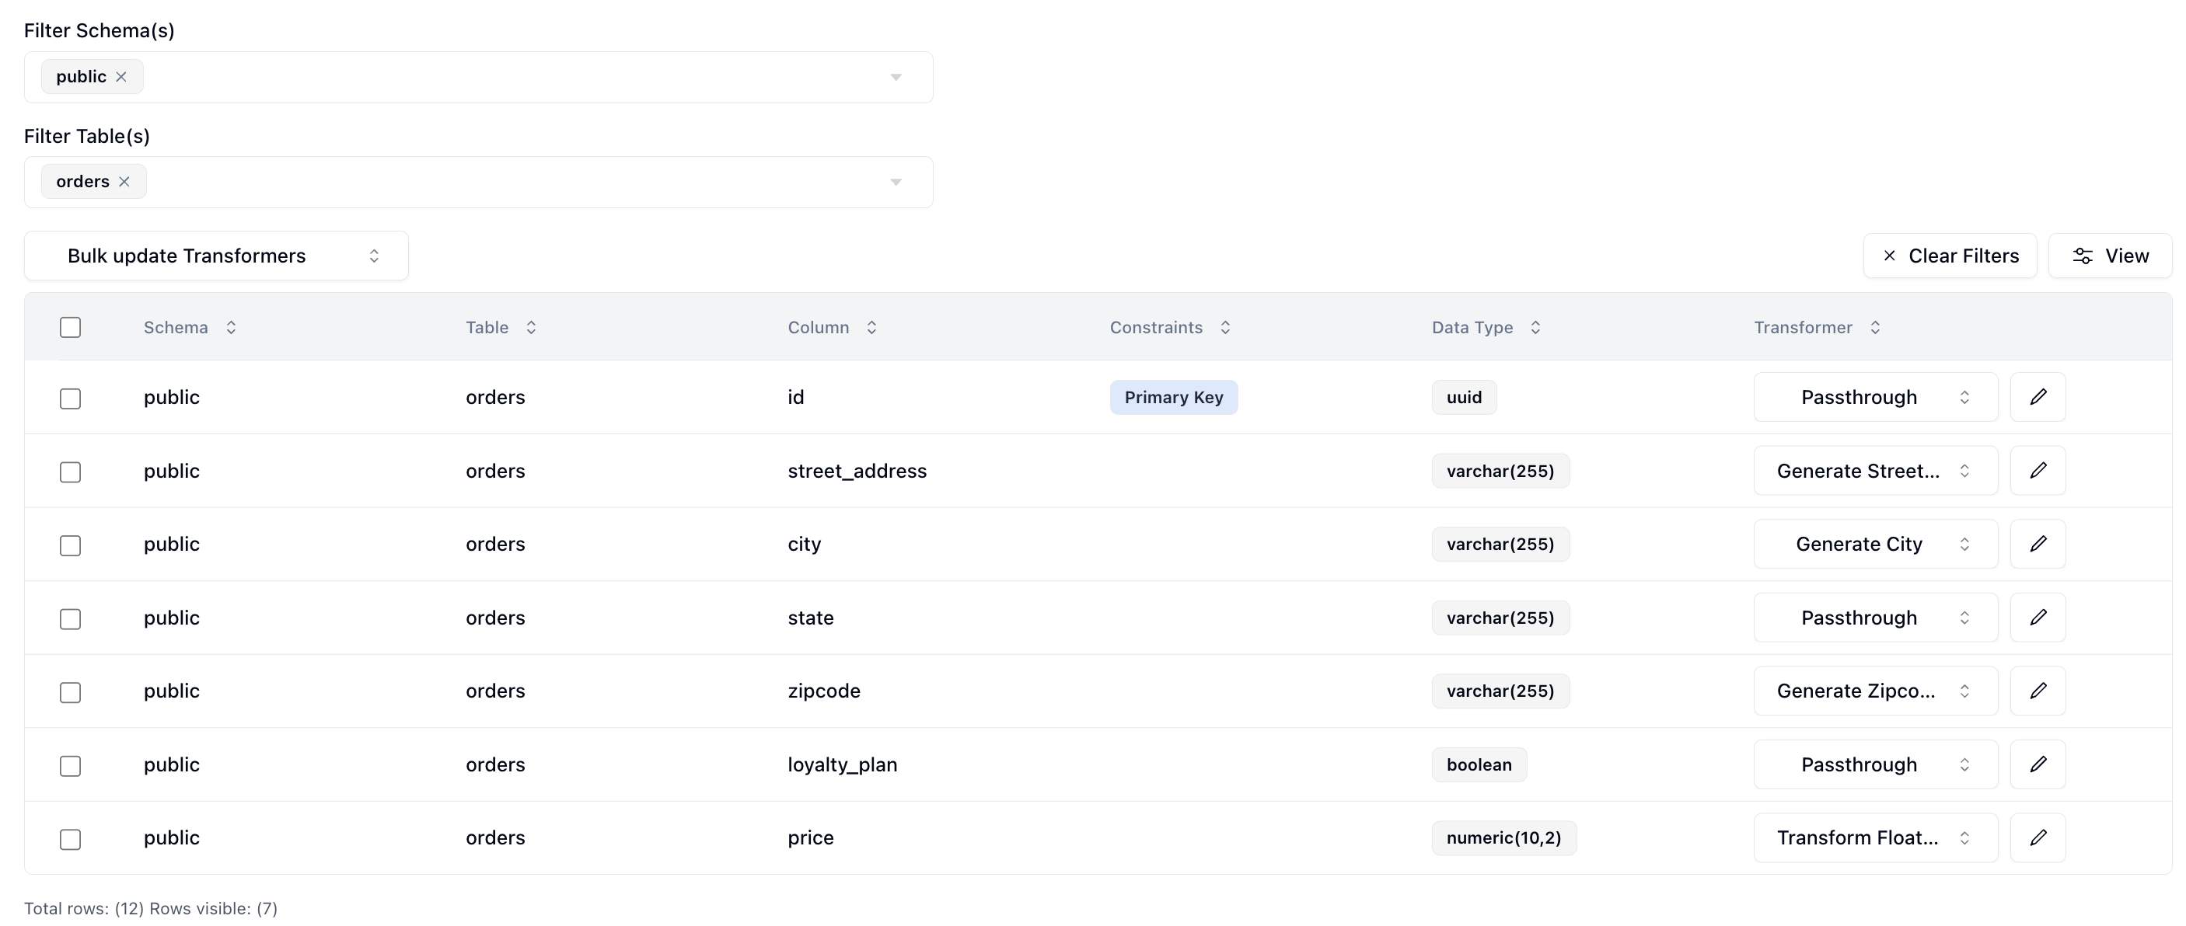This screenshot has height=926, width=2186.
Task: Sort by the Column header
Action: [832, 327]
